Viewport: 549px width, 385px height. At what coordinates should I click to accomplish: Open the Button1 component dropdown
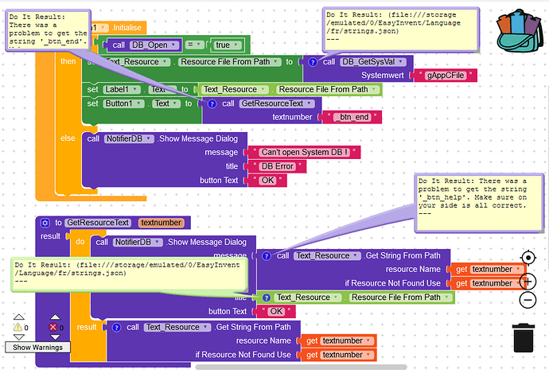(123, 103)
